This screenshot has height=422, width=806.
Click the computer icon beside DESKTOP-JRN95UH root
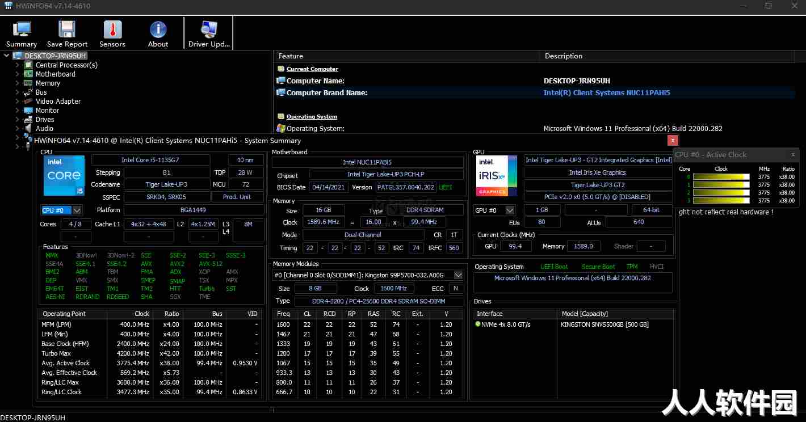click(x=17, y=56)
